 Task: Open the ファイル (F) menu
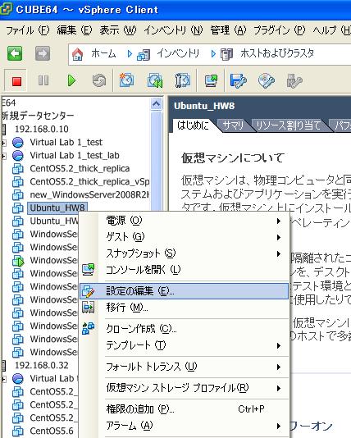point(27,30)
